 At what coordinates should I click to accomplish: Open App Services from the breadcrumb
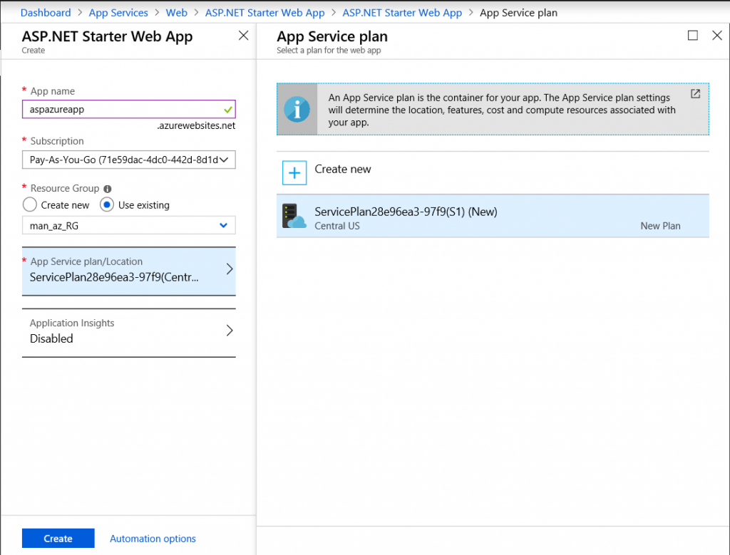pos(118,12)
